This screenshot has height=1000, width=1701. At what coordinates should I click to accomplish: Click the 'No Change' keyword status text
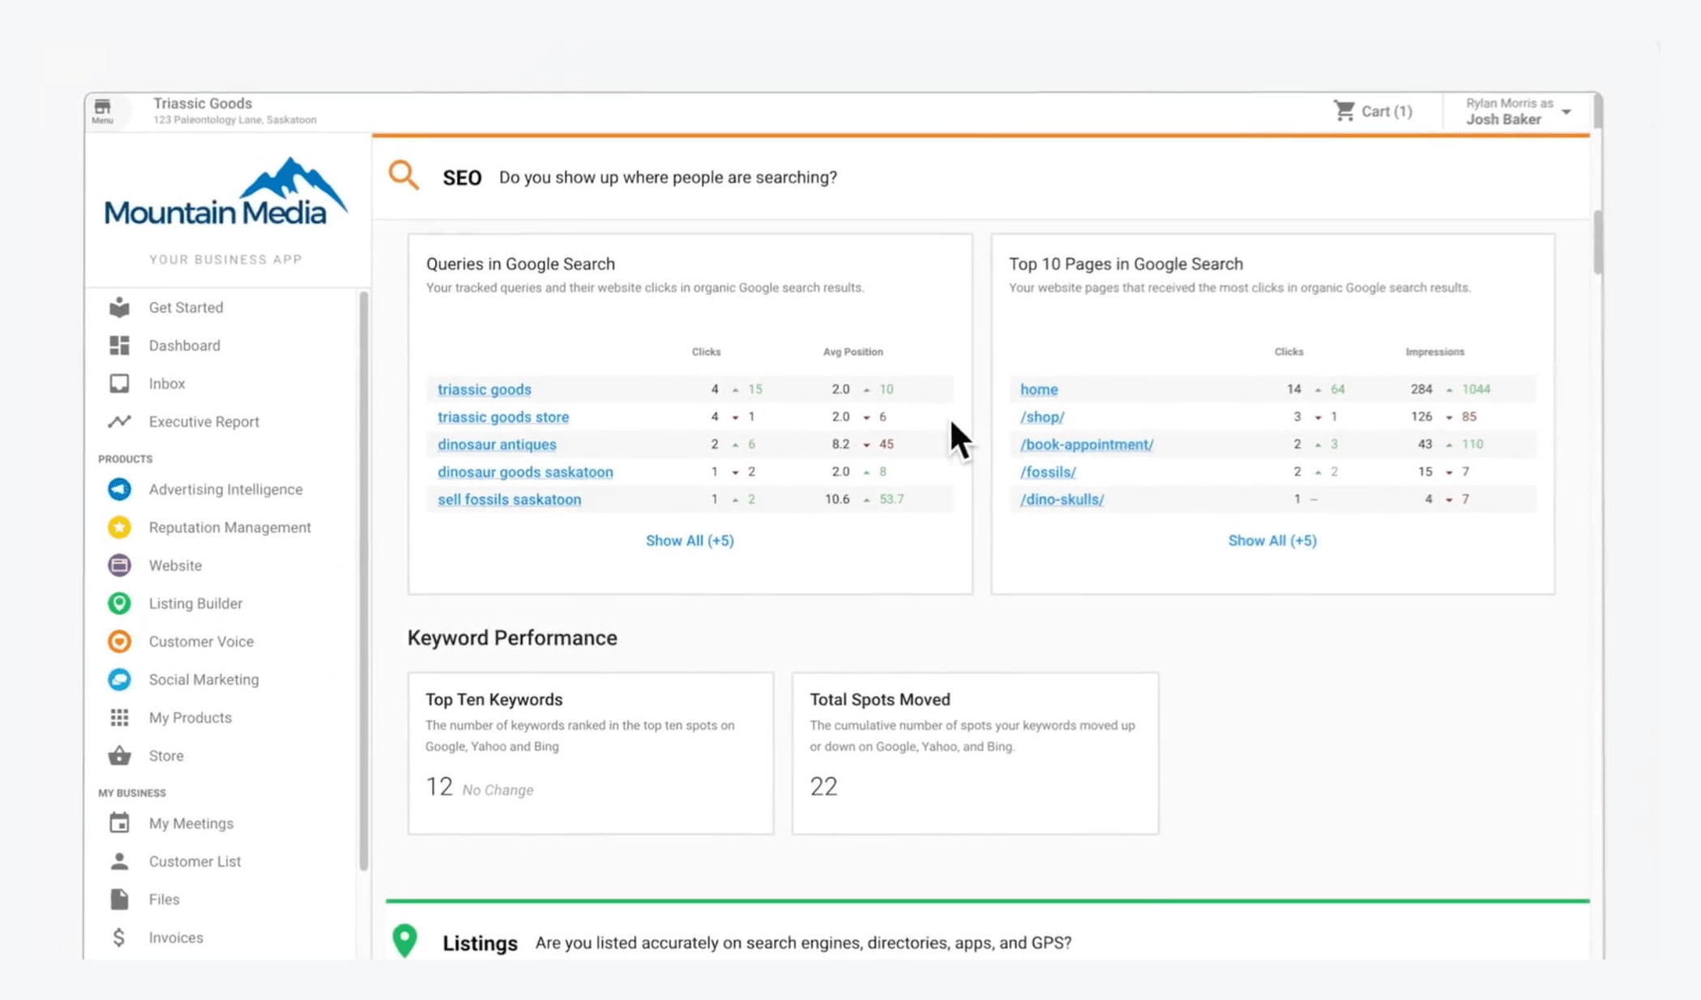pyautogui.click(x=498, y=789)
